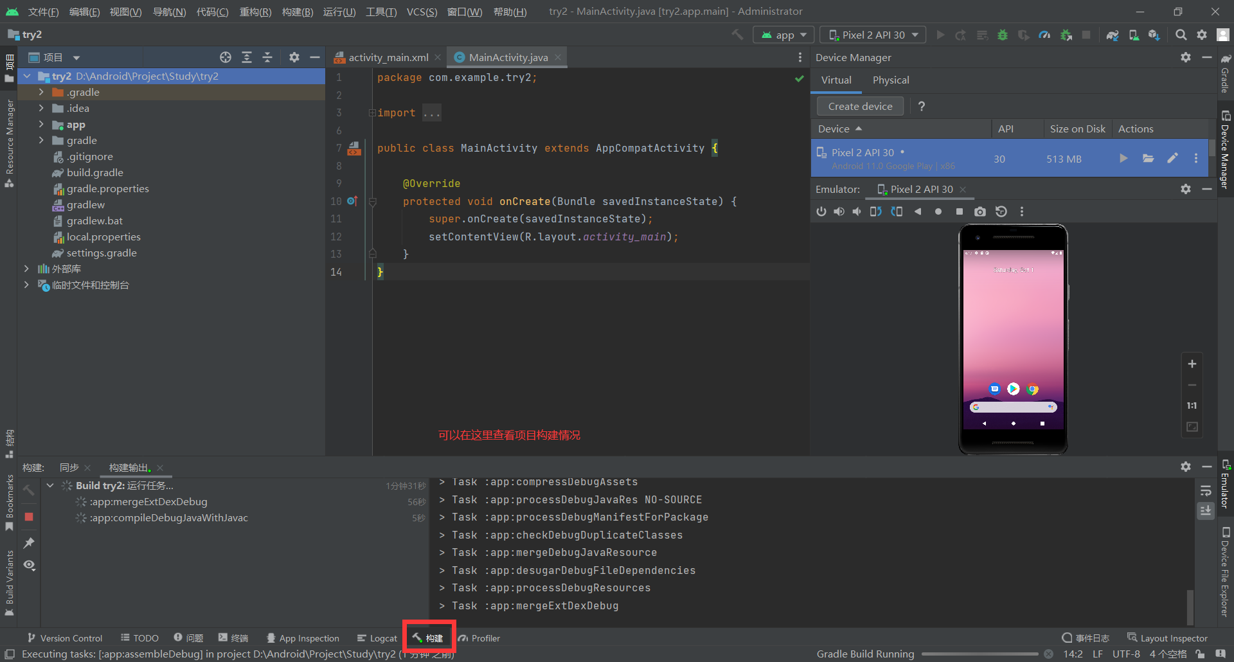The width and height of the screenshot is (1234, 662).
Task: Toggle emulator 1:1 zoom
Action: (x=1192, y=406)
